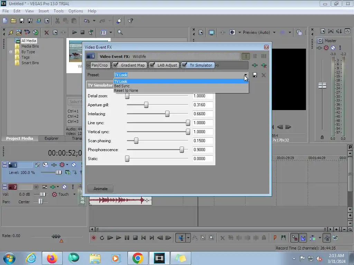Toggle the TV Simulator effect checkbox
The image size is (354, 265).
185,65
